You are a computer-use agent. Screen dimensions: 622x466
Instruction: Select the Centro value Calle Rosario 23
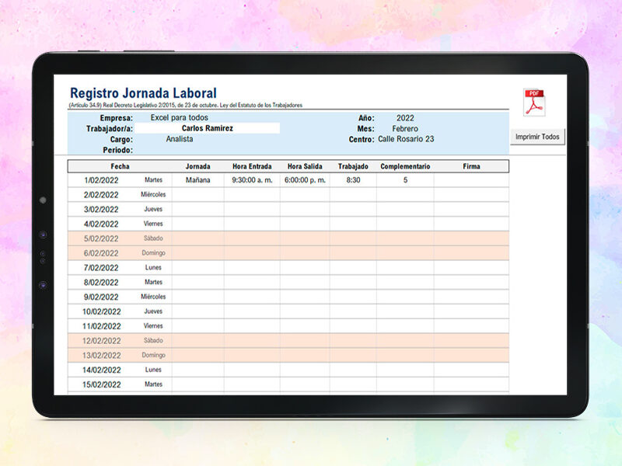[406, 139]
